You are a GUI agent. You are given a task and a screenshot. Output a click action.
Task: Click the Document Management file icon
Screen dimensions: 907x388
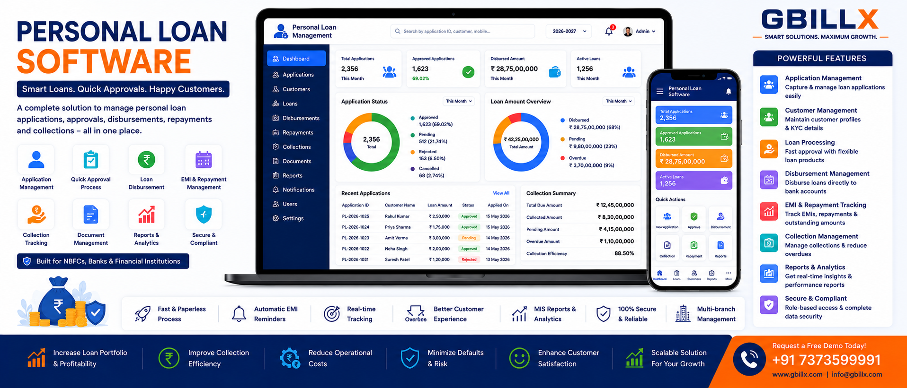coord(91,215)
